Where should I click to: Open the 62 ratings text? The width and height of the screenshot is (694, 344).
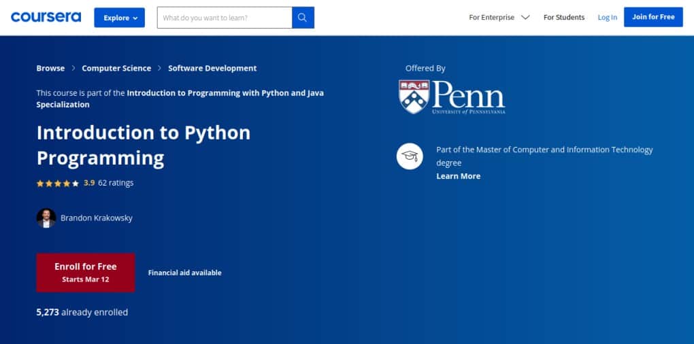116,183
